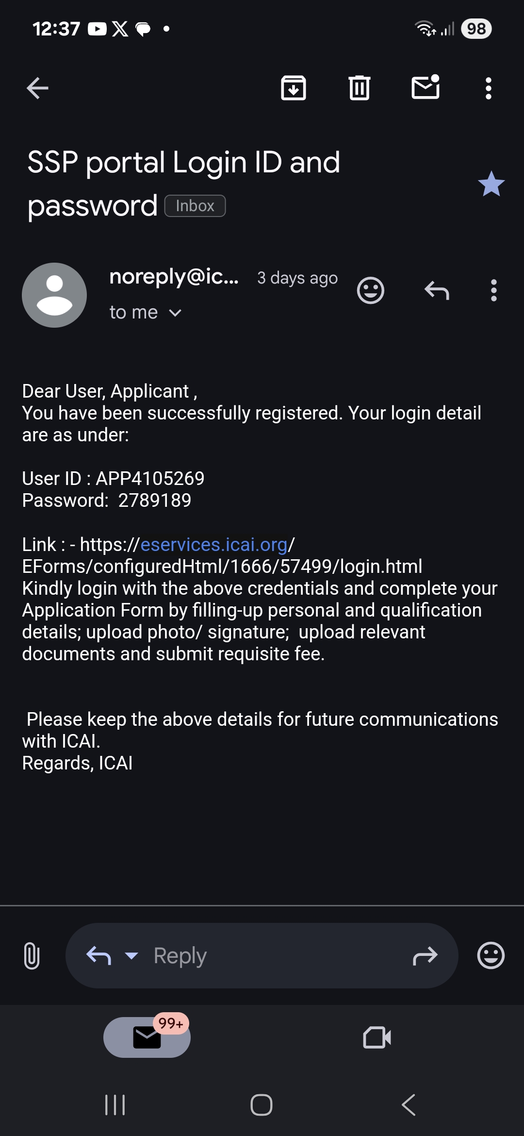
Task: Forward this email from the reply bar
Action: 425,956
